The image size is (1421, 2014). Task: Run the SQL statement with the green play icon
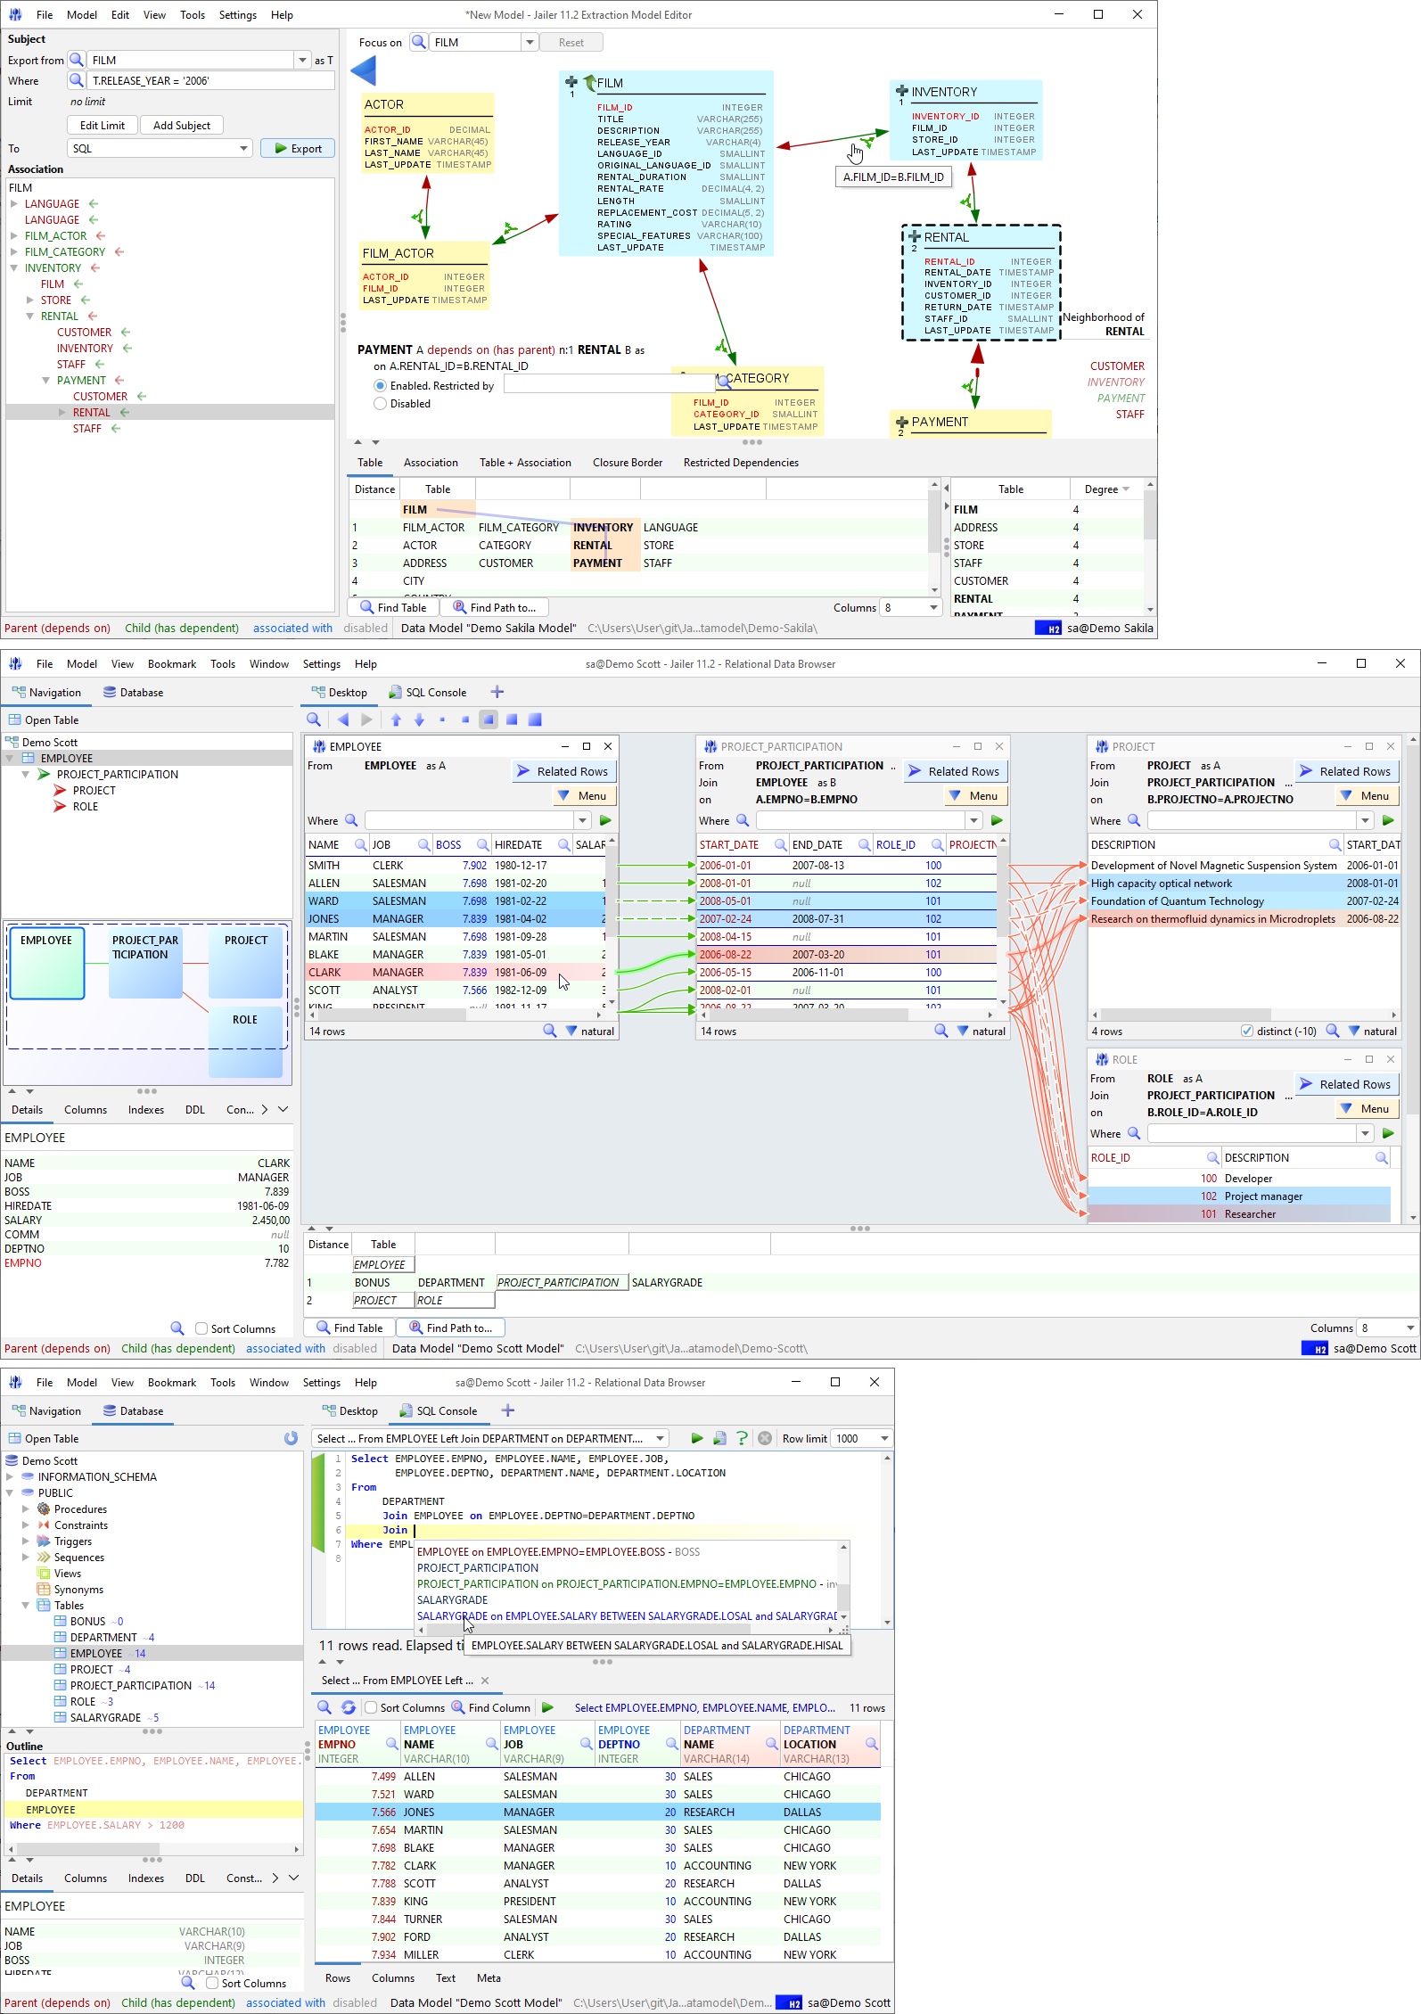click(696, 1438)
